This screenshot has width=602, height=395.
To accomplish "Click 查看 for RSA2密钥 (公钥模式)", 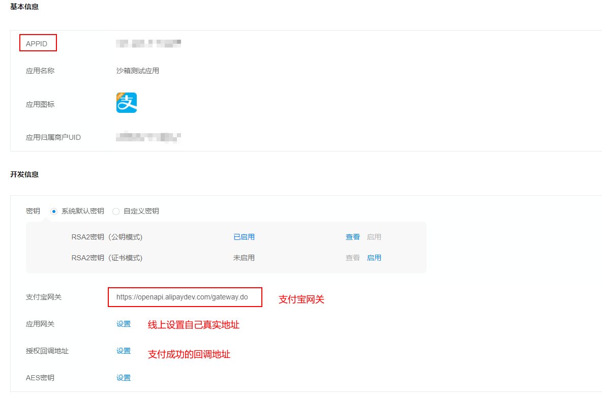I will click(x=352, y=237).
